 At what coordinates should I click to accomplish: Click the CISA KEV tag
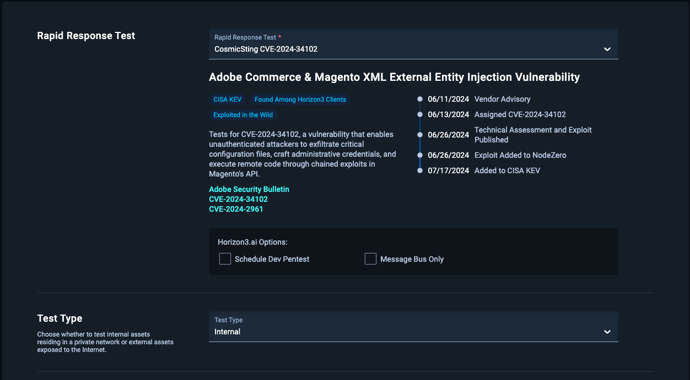pos(228,100)
